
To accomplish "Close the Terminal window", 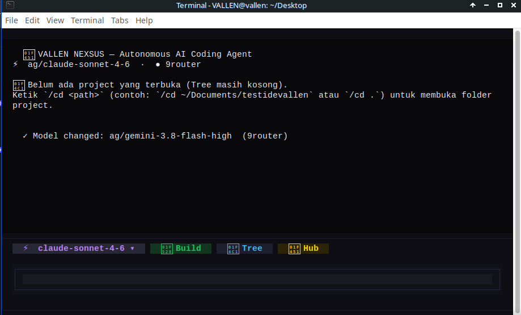I will click(x=514, y=5).
